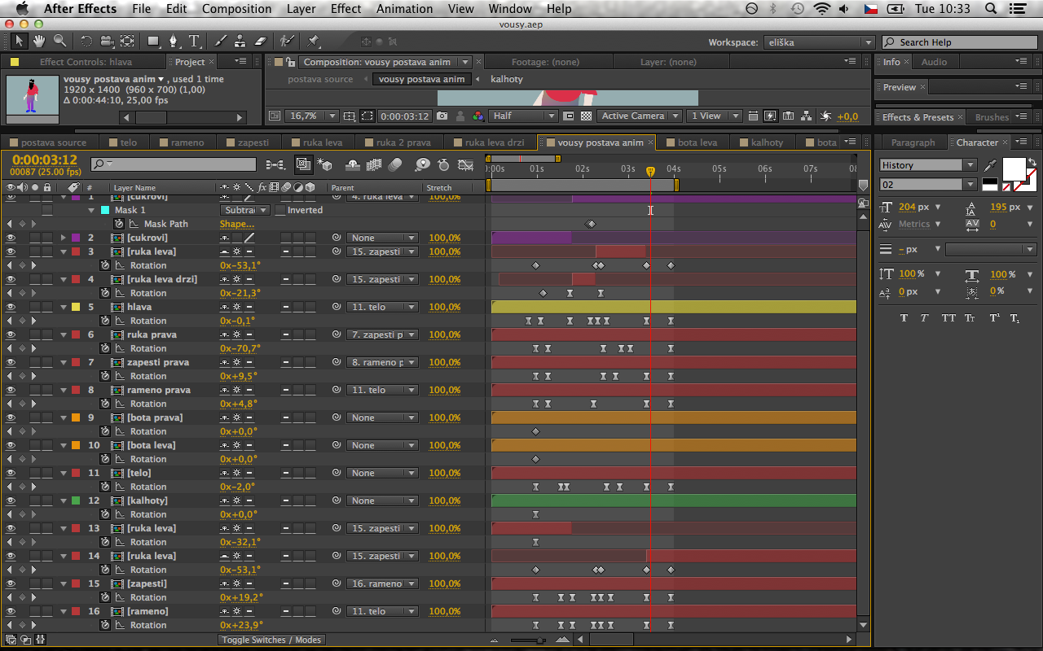
Task: Open the Active Camera dropdown
Action: (x=638, y=116)
